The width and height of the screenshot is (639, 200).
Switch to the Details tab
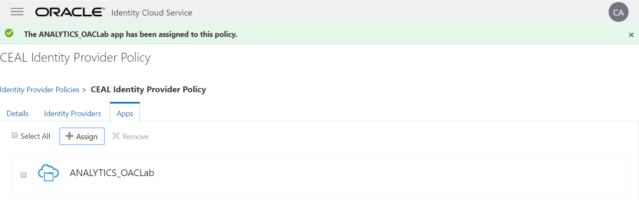click(x=18, y=114)
